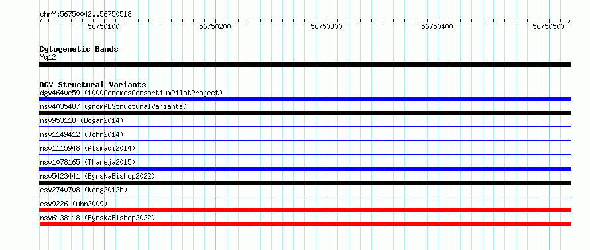
Task: Click ruler position 56750100
Action: point(103,26)
